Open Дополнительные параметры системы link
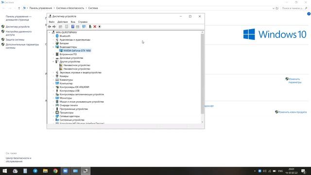The width and height of the screenshot is (311, 175). pos(22,46)
